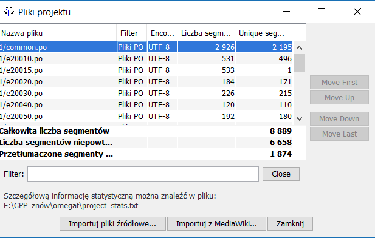Click scroll down arrow in file list
375x238 pixels.
coord(299,118)
